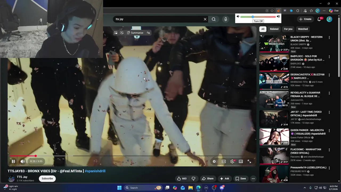
Task: Open more options for BABYLOCC SOLO POR DIVERSIÓN
Action: click(329, 57)
